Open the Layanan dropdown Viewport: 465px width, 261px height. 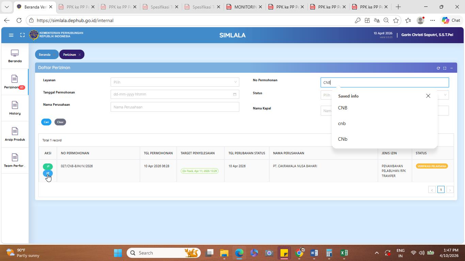[x=175, y=82]
